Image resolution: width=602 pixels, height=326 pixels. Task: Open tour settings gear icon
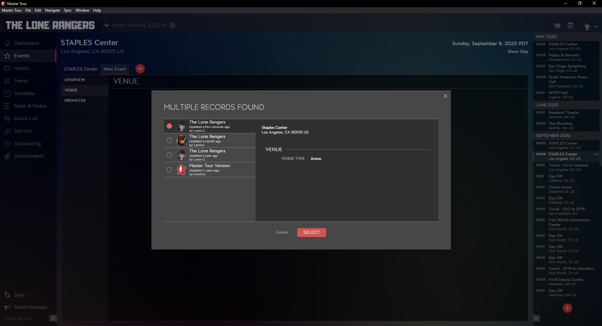[x=172, y=25]
